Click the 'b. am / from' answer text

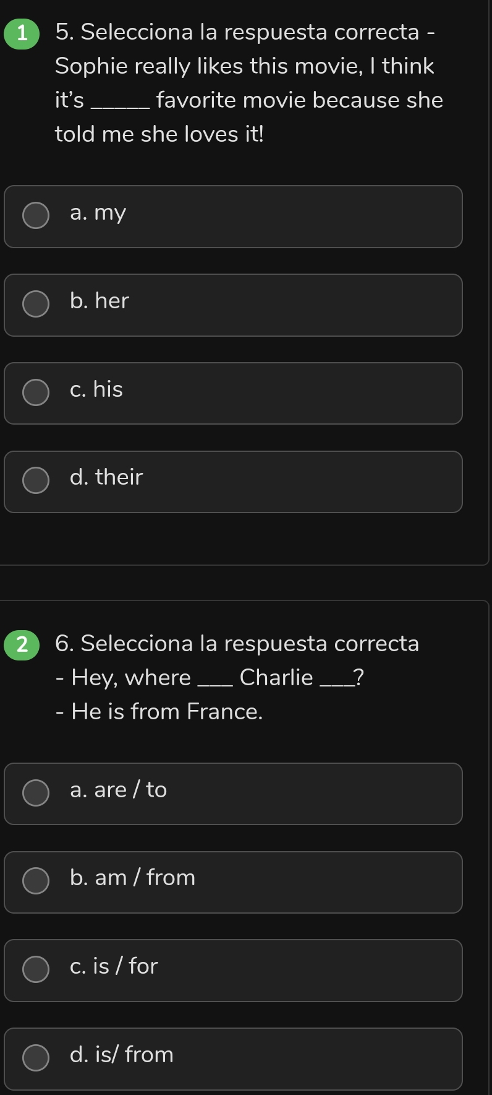133,878
